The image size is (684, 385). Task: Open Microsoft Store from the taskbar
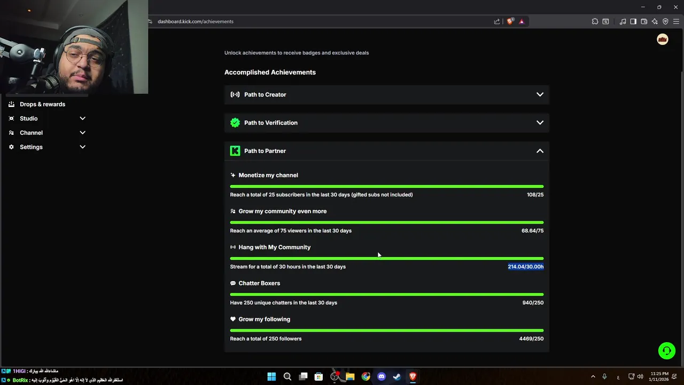pos(318,376)
